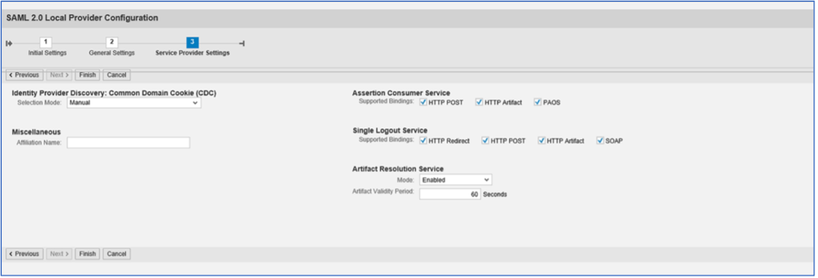The width and height of the screenshot is (818, 278).
Task: Uncheck HTTP POST under Assertion Consumer Service
Action: [x=423, y=102]
